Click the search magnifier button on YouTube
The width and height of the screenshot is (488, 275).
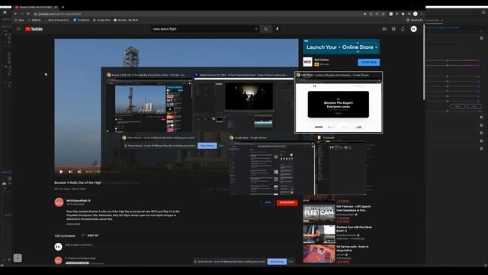point(265,29)
